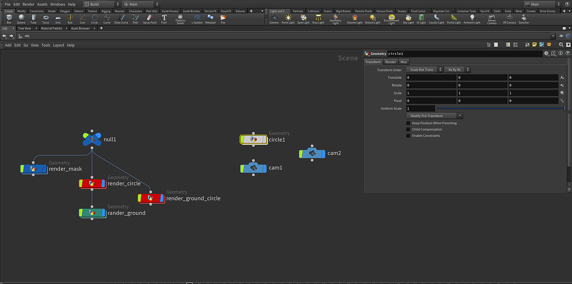
Task: Select the Font shelf tool
Action: [x=164, y=19]
